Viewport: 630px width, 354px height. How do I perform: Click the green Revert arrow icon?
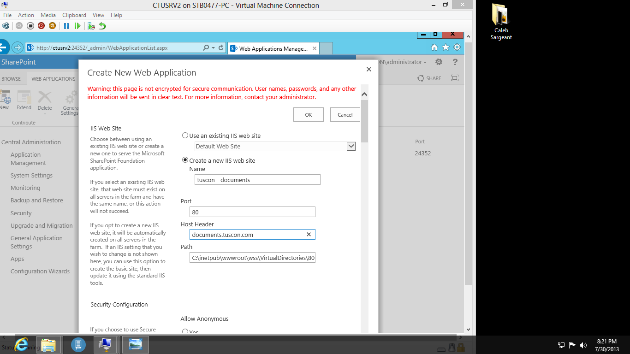point(102,26)
